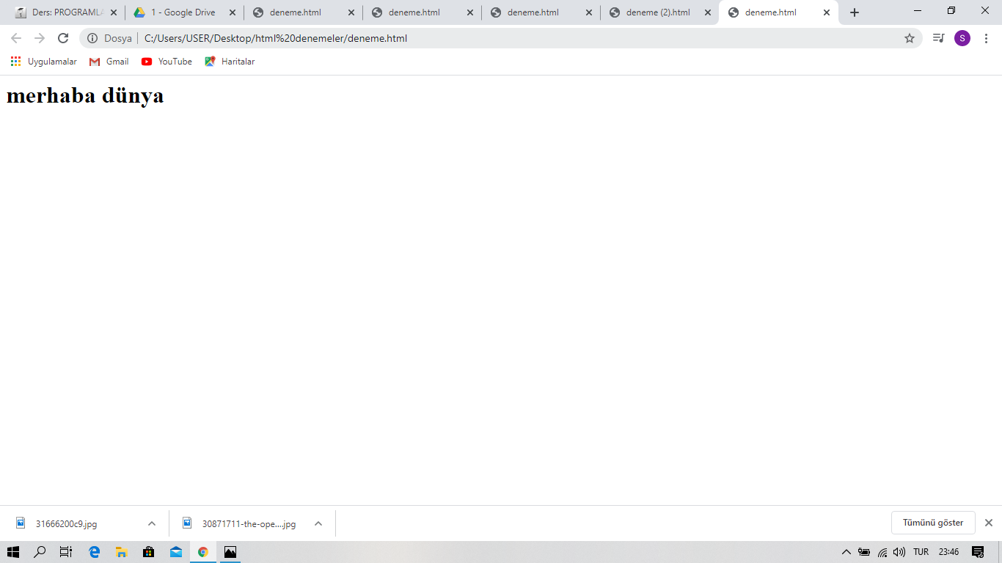
Task: Click the page info Dosya icon
Action: (x=92, y=37)
